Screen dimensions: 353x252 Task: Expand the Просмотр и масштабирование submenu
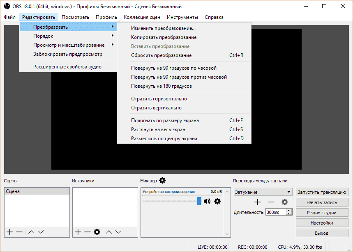tap(68, 45)
